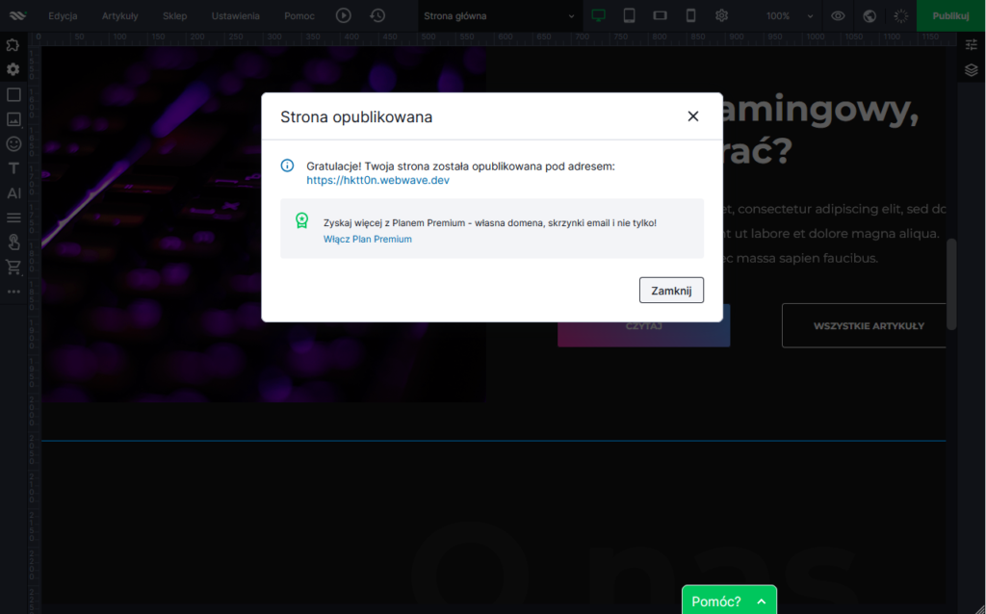This screenshot has width=986, height=614.
Task: Select the tablet portrait view icon
Action: [630, 15]
